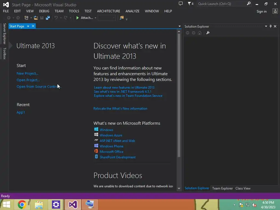Viewport: 280px width, 210px height.
Task: Click the Quick Launch magnifier icon
Action: (249, 4)
